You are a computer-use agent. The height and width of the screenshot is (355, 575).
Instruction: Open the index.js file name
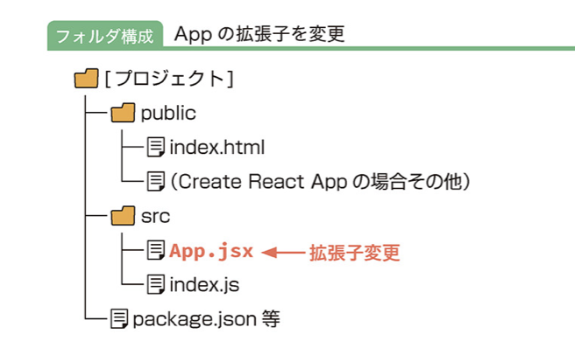point(204,285)
